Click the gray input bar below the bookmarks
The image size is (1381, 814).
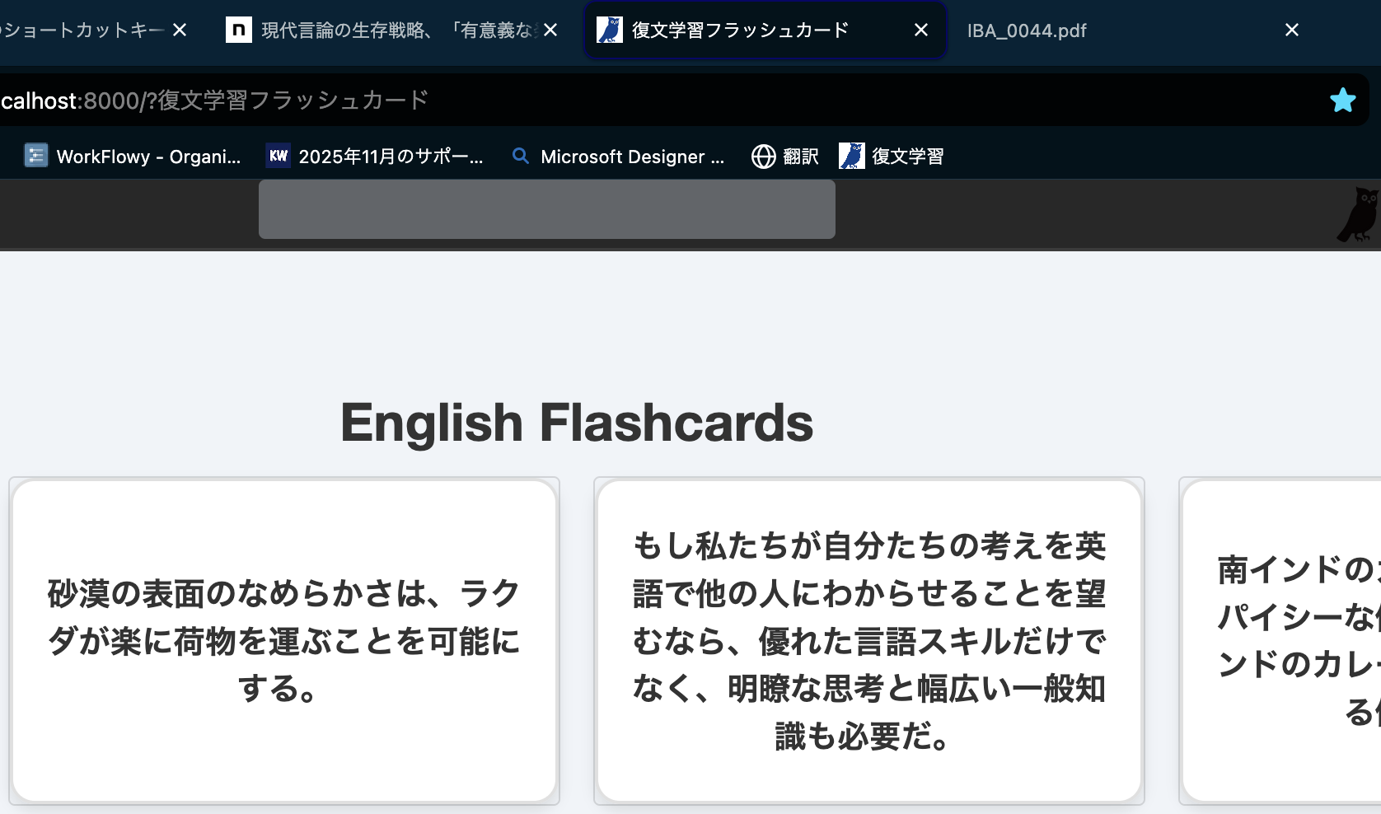[546, 209]
